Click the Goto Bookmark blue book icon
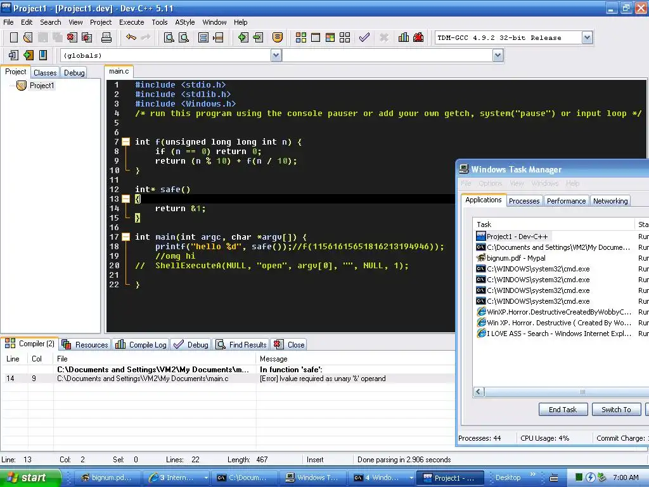This screenshot has width=649, height=487. tap(43, 55)
